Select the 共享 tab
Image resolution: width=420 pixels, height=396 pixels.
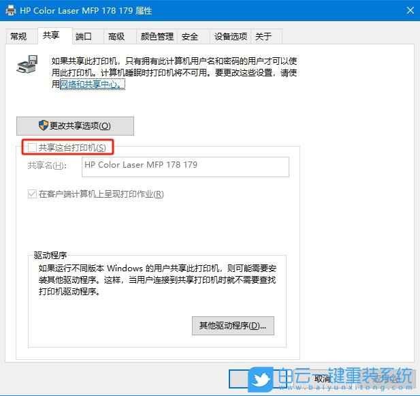tap(55, 35)
